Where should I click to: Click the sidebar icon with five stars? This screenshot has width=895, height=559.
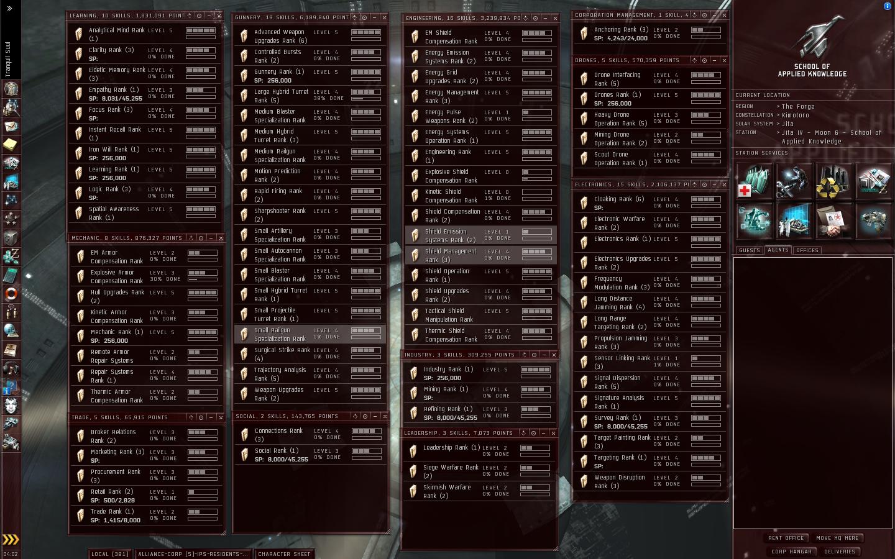click(11, 219)
